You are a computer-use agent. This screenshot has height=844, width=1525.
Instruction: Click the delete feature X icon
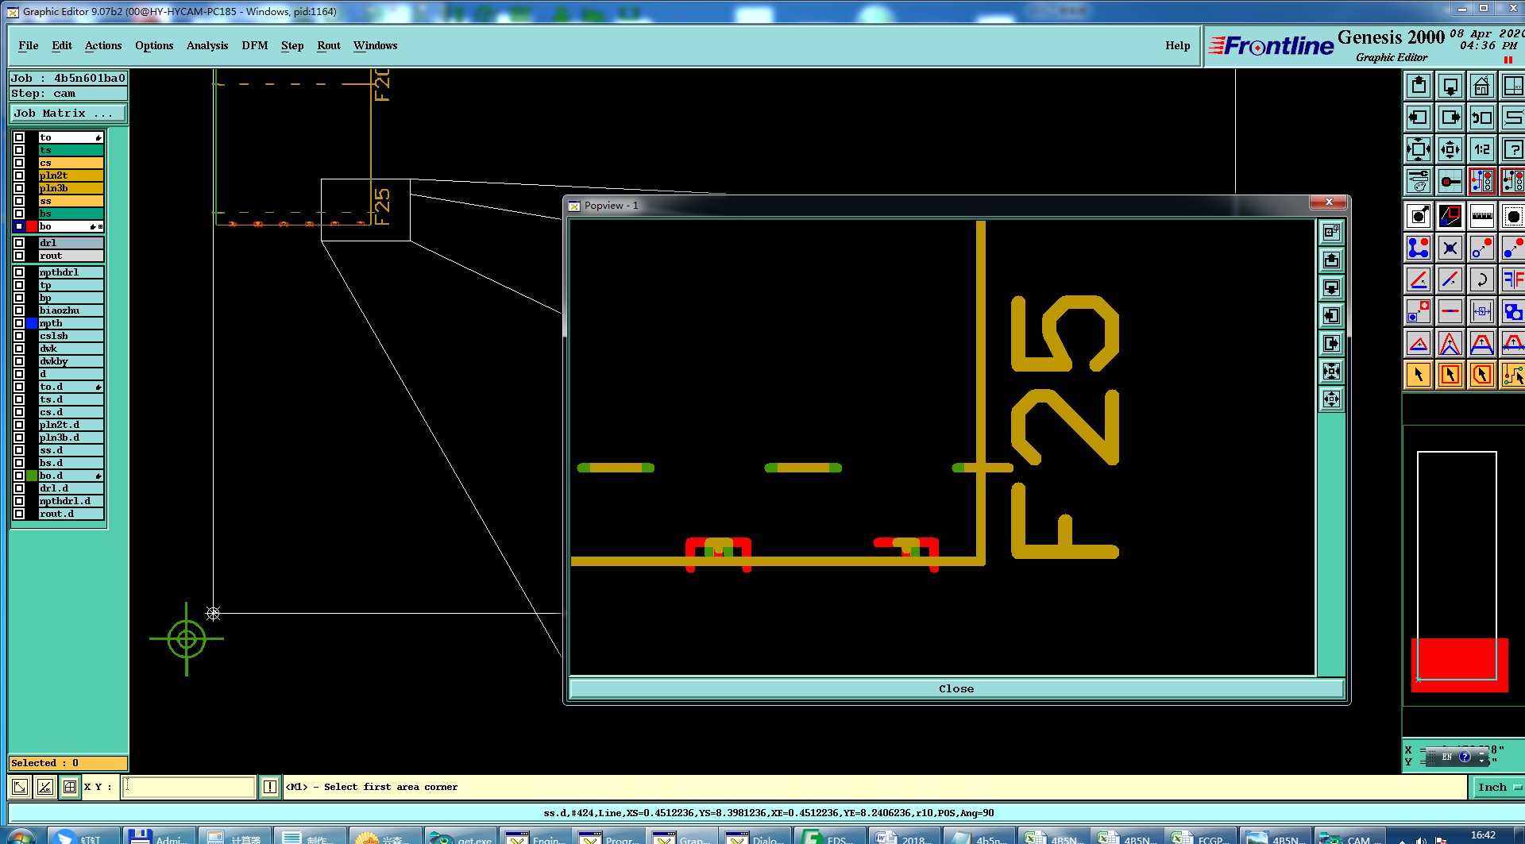pos(1450,248)
